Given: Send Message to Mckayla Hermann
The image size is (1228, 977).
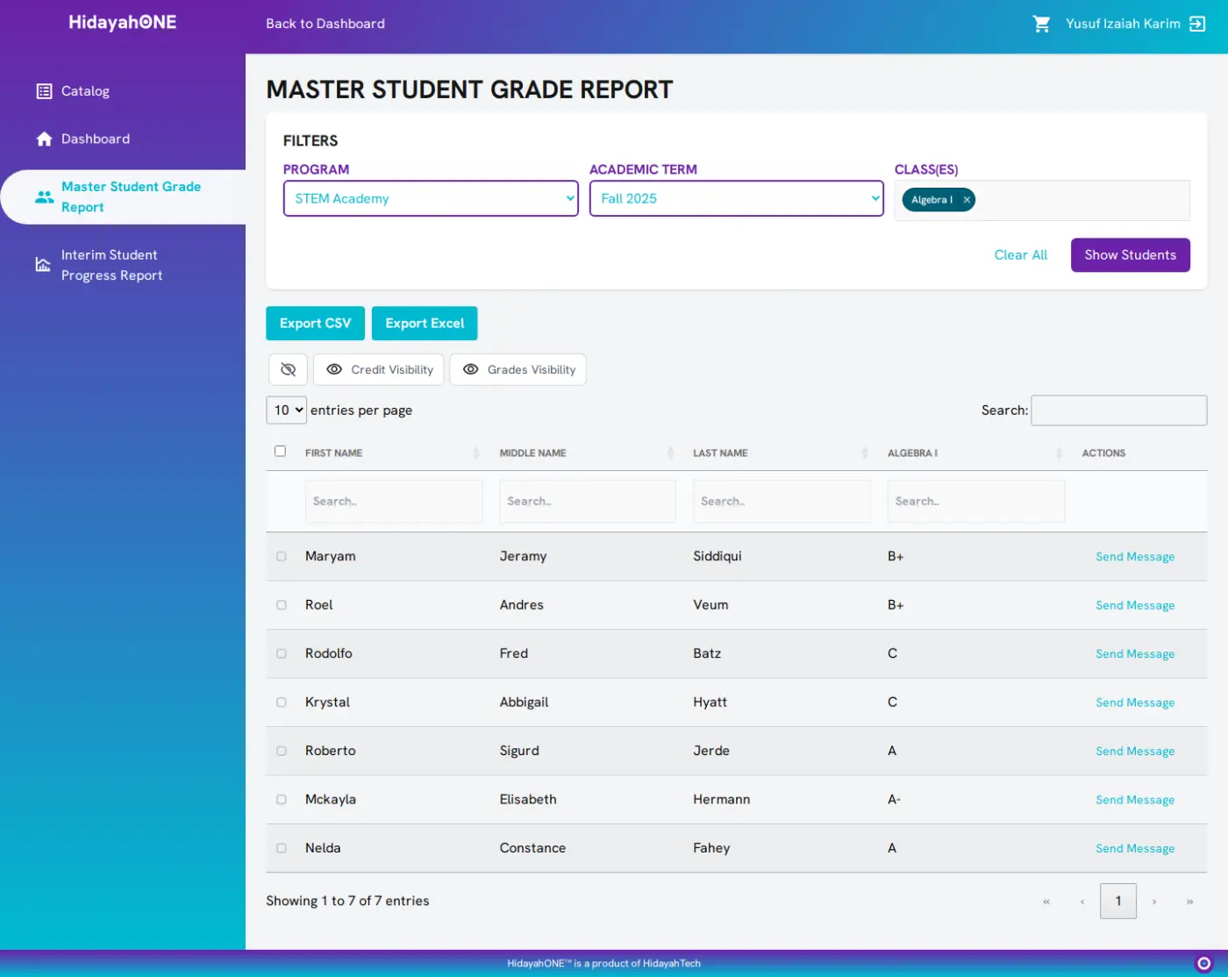Looking at the screenshot, I should tap(1135, 800).
